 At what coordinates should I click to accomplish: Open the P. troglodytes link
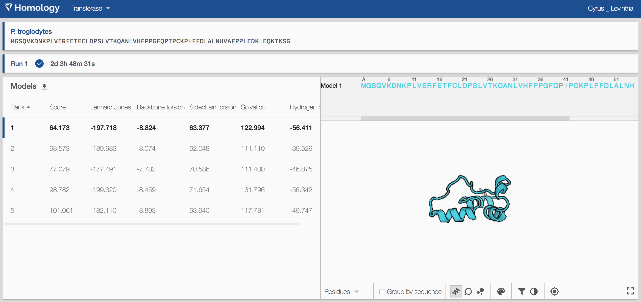click(31, 32)
